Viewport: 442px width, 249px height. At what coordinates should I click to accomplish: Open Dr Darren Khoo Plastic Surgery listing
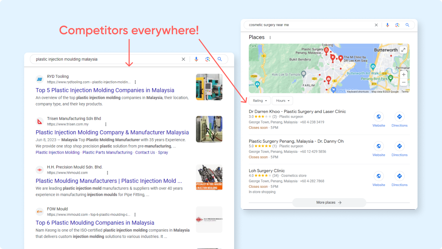297,111
